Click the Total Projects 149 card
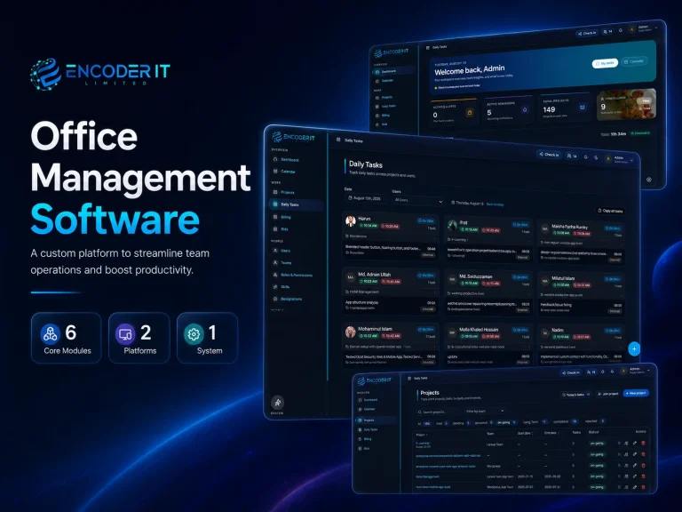The width and height of the screenshot is (682, 512). 564,107
